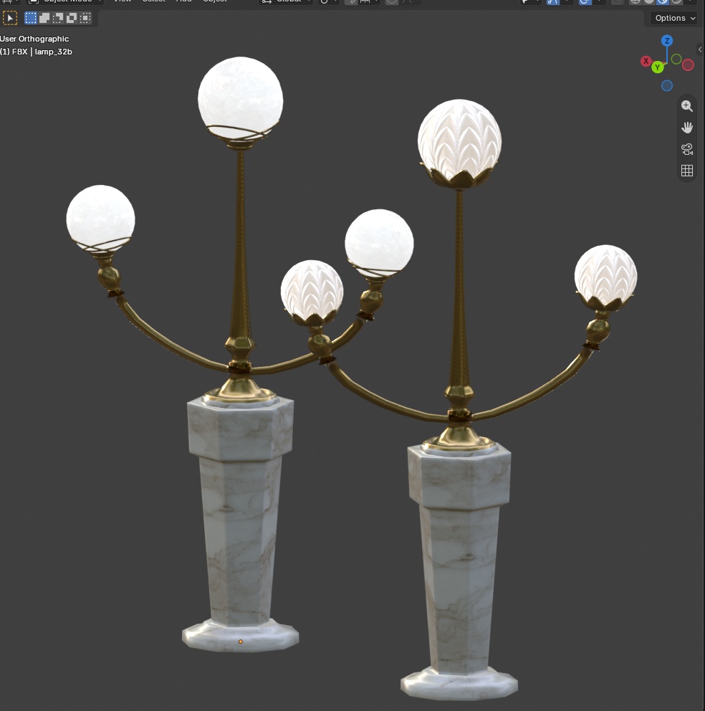Open the Options dropdown
The image size is (705, 711).
click(x=675, y=18)
